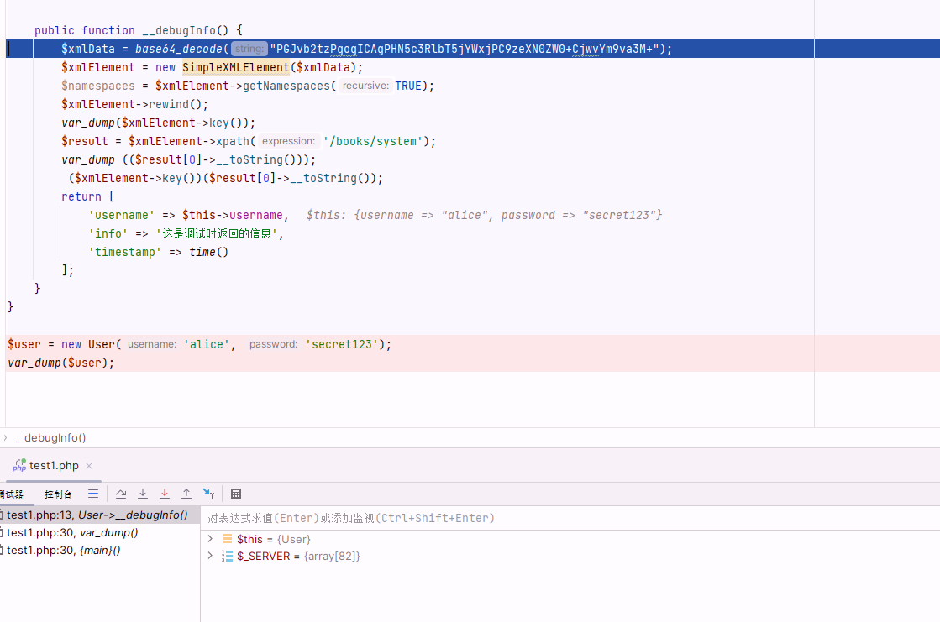The width and height of the screenshot is (940, 622).
Task: Click base64_decode function name in code
Action: (x=179, y=50)
